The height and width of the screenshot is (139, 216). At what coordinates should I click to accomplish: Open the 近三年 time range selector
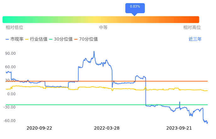195,39
